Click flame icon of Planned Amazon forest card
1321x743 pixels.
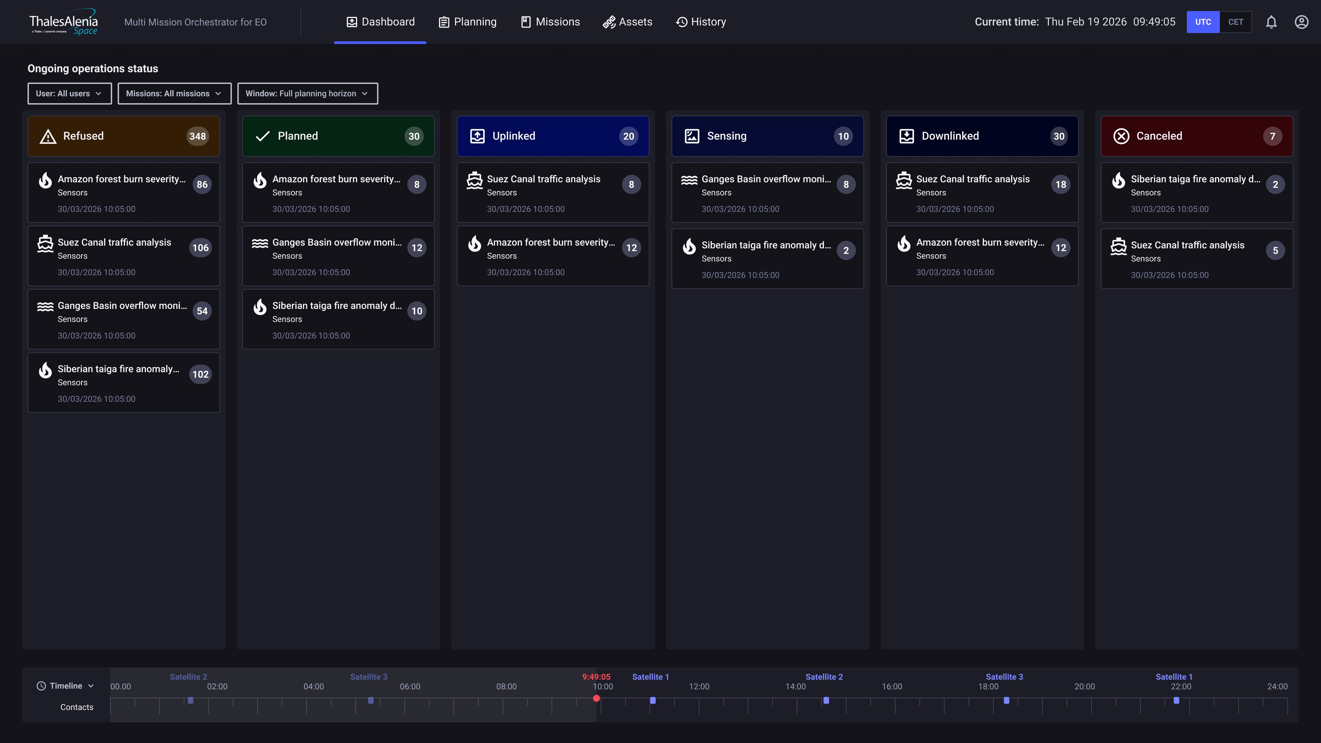point(260,180)
